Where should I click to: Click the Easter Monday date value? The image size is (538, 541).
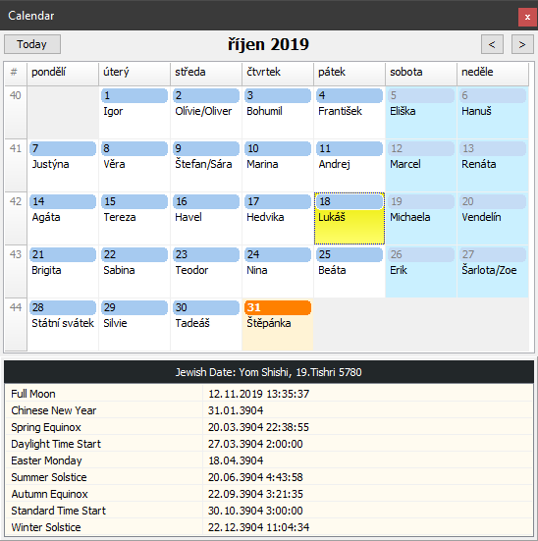(236, 460)
